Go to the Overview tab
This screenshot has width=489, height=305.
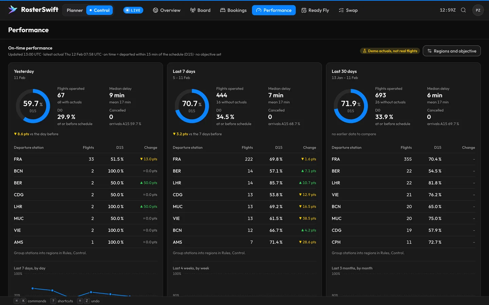(x=166, y=10)
